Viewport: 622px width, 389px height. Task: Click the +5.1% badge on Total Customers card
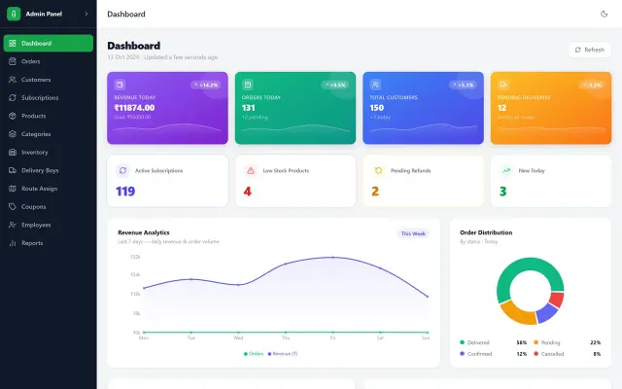[463, 85]
